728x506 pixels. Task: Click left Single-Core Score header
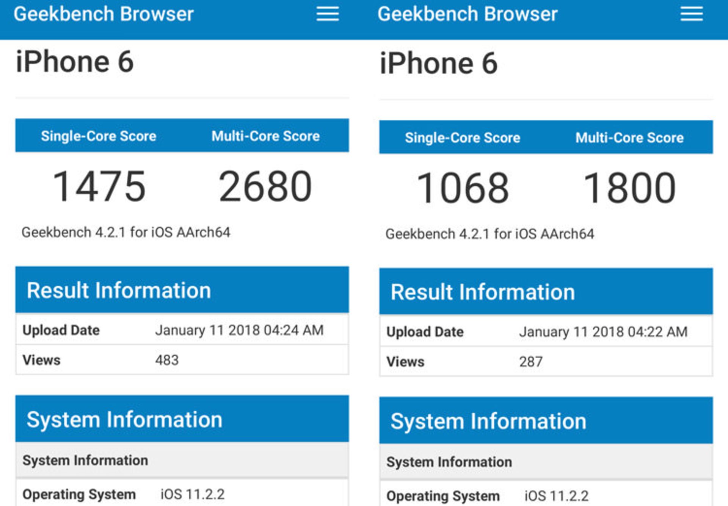99,136
